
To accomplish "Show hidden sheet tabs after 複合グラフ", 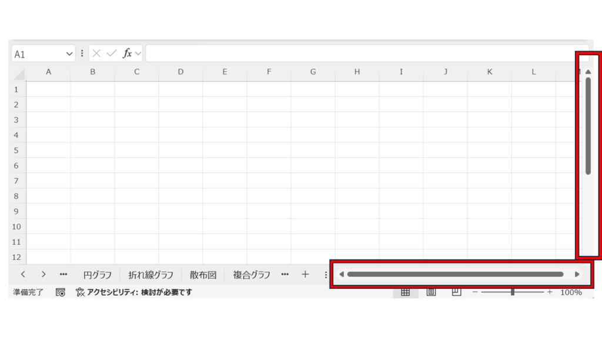I will [285, 274].
